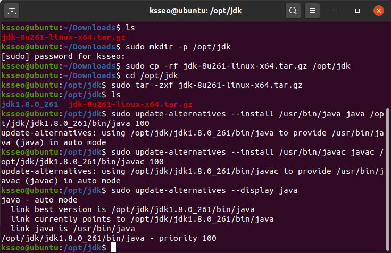Image resolution: width=391 pixels, height=253 pixels.
Task: Close the terminal window
Action: click(x=379, y=11)
